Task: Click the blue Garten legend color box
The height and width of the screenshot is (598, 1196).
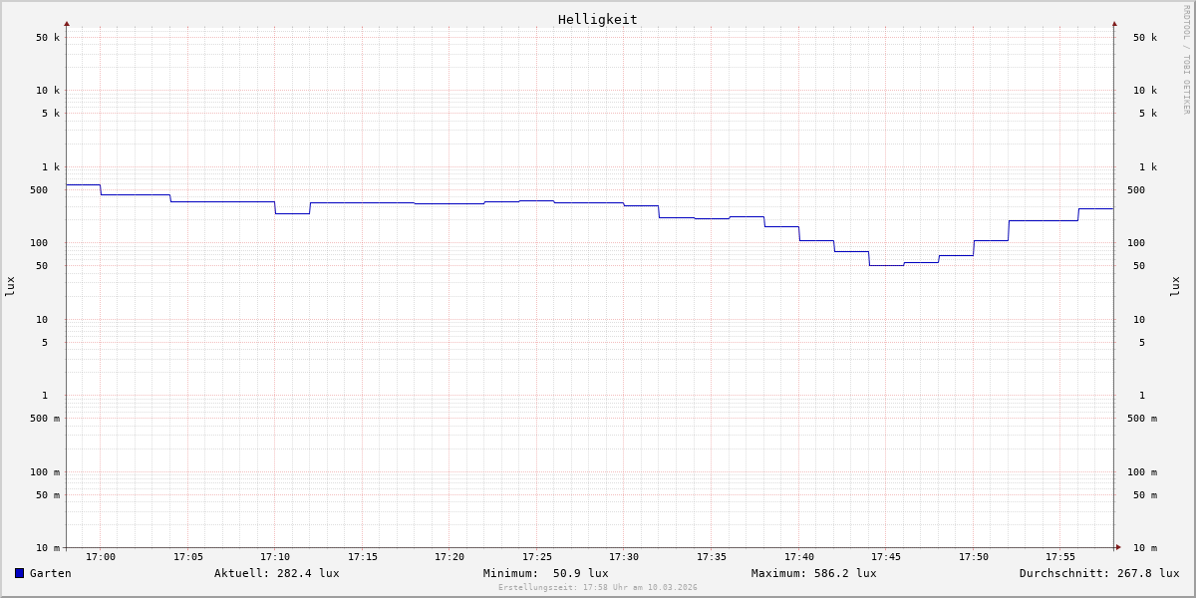Action: pyautogui.click(x=19, y=573)
